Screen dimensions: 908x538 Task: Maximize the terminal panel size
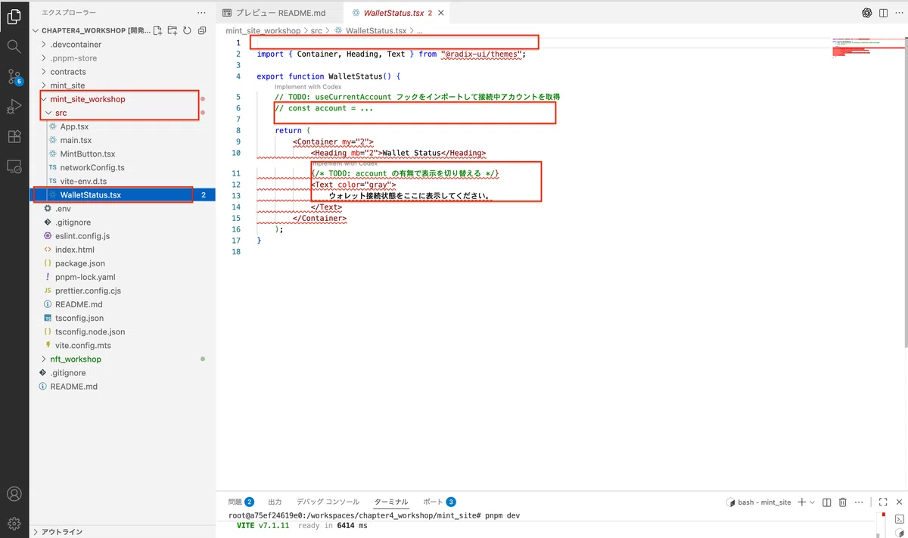(x=882, y=502)
